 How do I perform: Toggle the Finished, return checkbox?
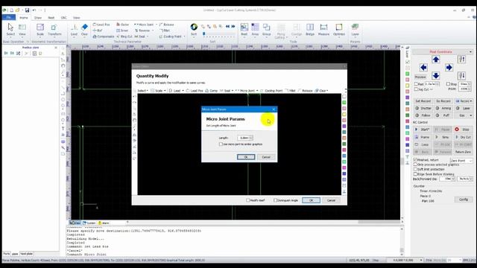415,159
